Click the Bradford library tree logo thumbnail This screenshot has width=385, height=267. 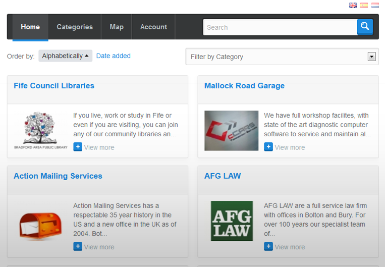point(40,130)
